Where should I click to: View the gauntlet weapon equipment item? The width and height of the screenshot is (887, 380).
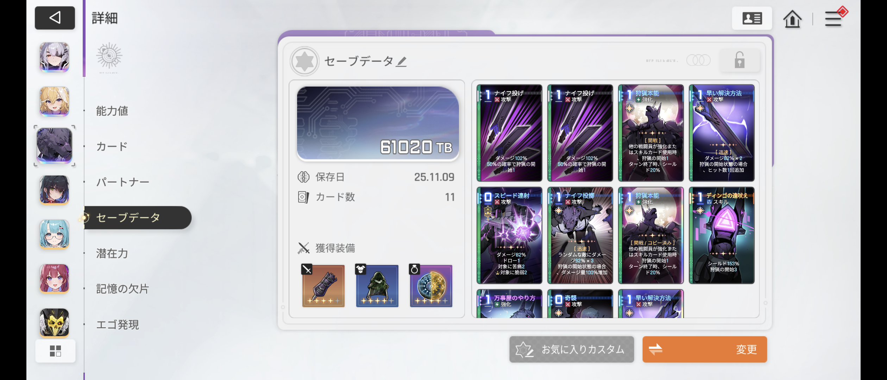323,286
